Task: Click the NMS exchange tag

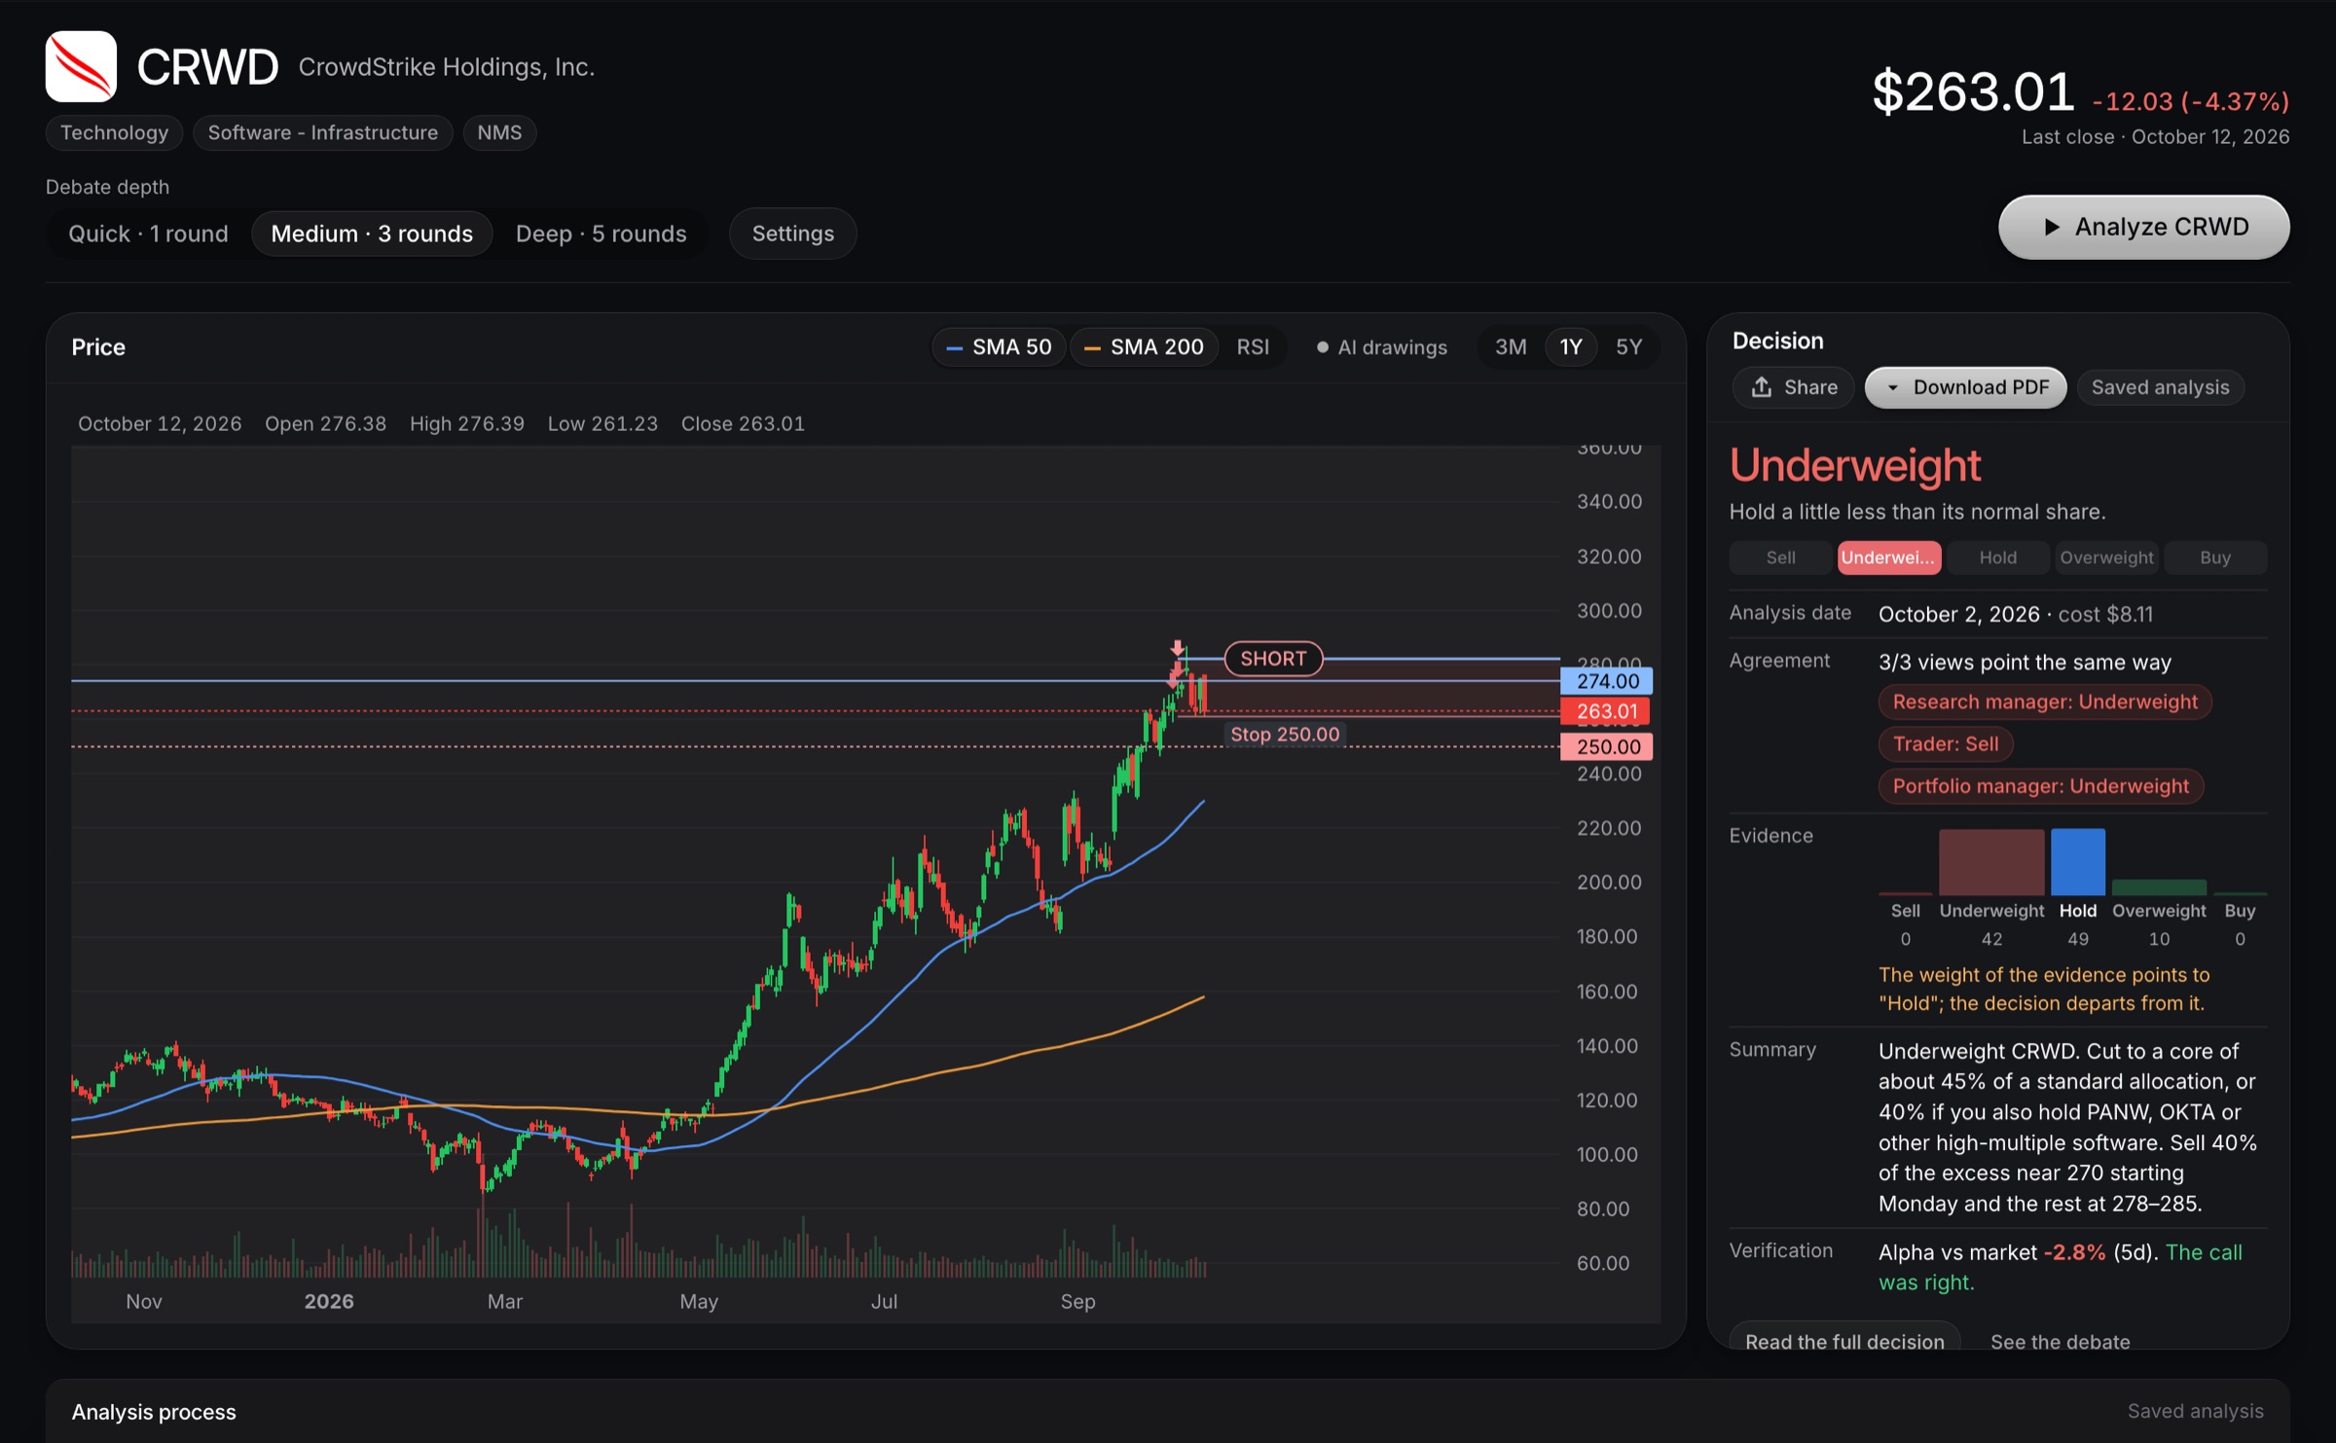Action: [x=499, y=132]
